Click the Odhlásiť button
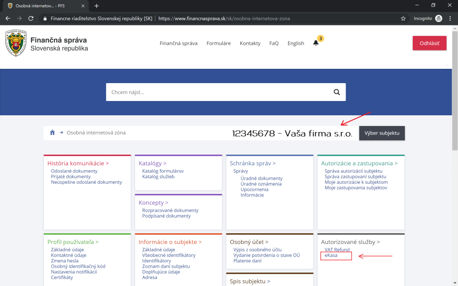 click(429, 43)
